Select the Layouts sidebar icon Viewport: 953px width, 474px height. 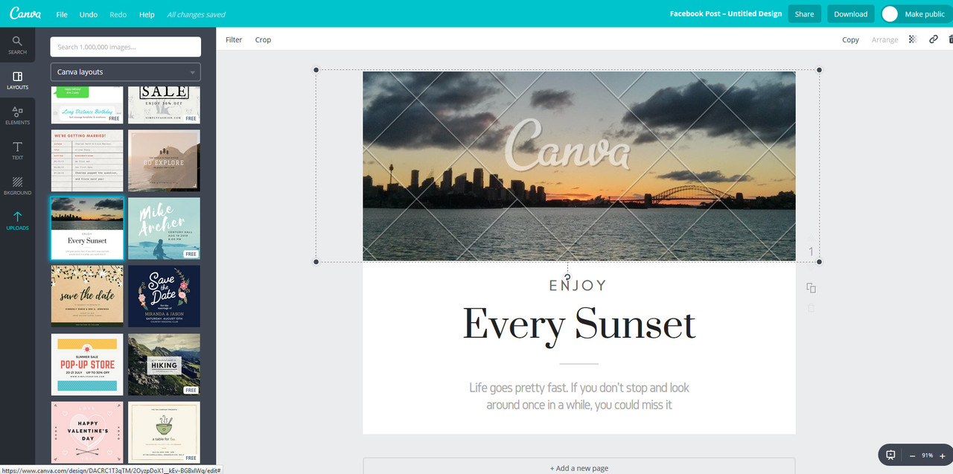17,80
